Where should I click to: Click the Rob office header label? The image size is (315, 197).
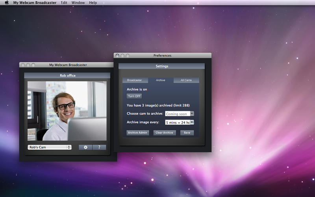[x=68, y=76]
